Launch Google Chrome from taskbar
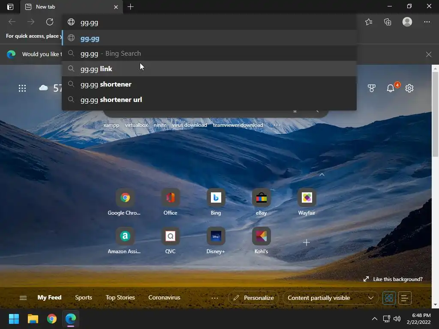Viewport: 439px width, 329px height. click(x=52, y=319)
